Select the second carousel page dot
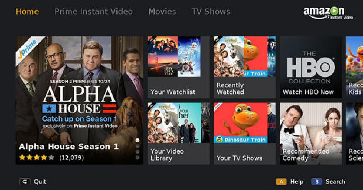The width and height of the screenshot is (363, 190). tap(138, 146)
